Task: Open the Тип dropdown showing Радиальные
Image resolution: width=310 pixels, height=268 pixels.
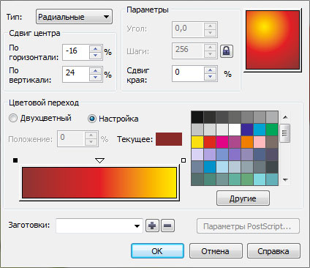Action: [x=74, y=17]
